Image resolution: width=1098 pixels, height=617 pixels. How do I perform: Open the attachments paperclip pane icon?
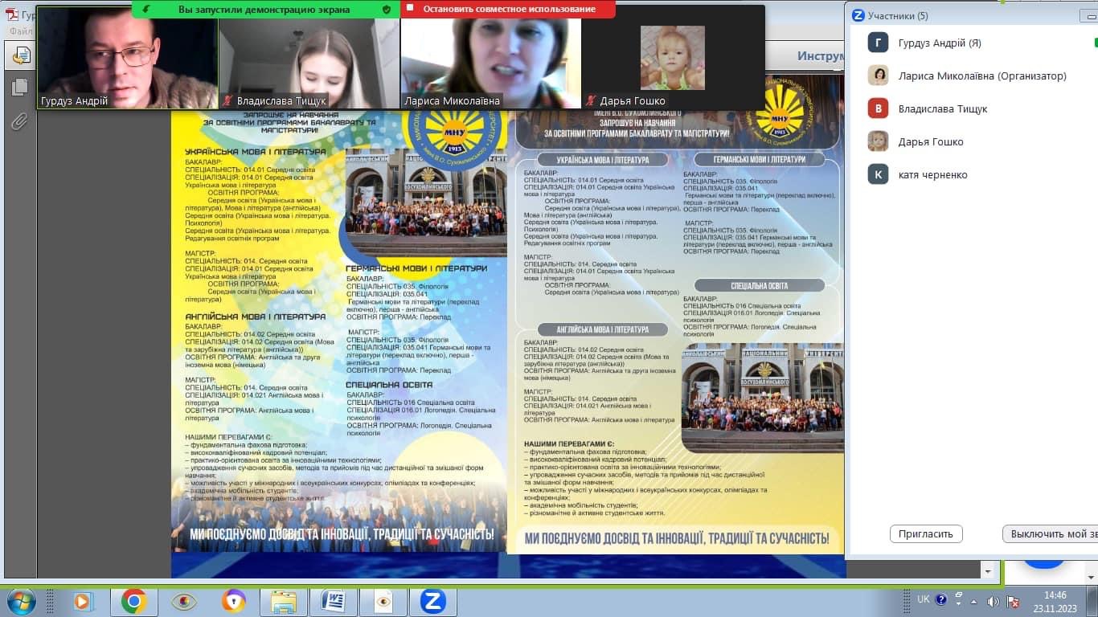click(19, 122)
